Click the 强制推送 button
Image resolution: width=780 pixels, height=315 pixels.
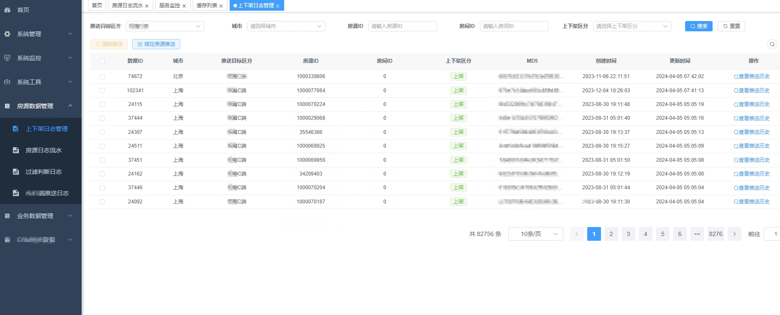[109, 44]
